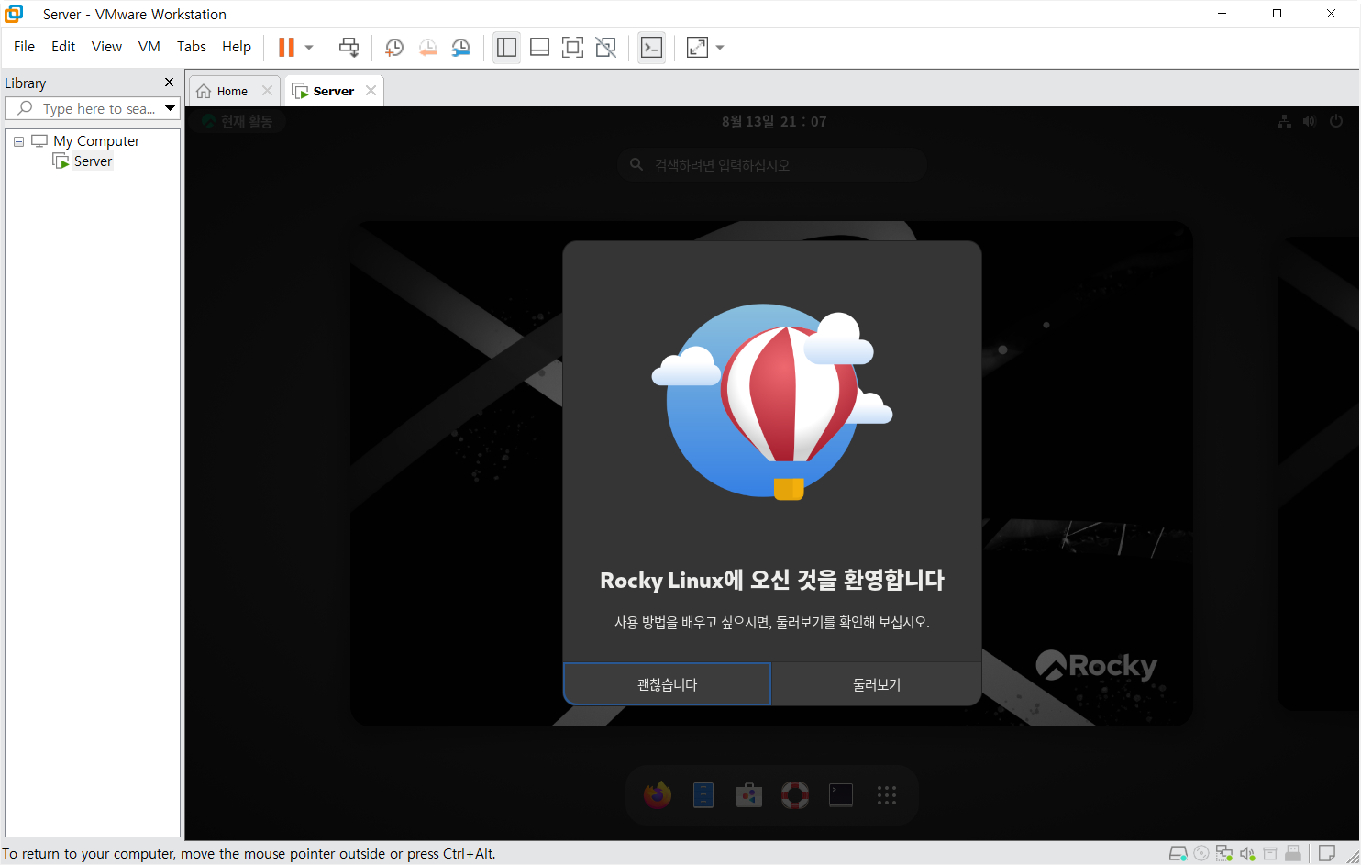
Task: Toggle the thumbnail bar view
Action: [x=540, y=47]
